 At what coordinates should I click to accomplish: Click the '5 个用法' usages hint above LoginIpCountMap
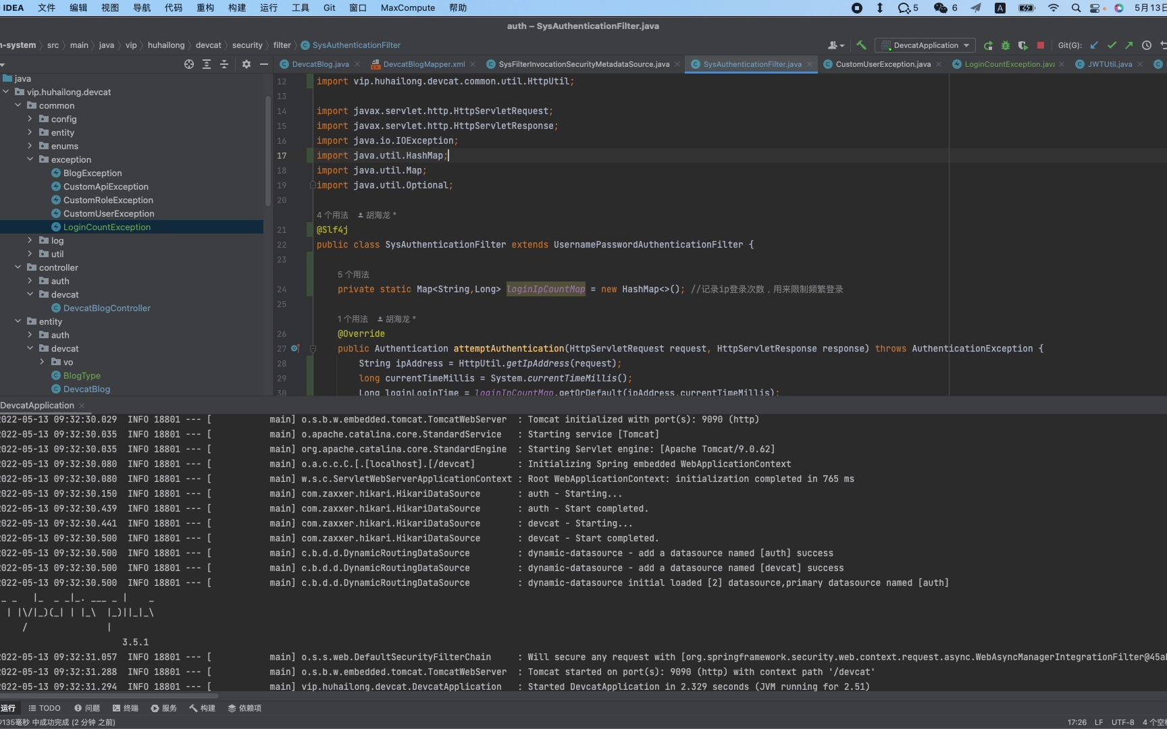click(353, 275)
